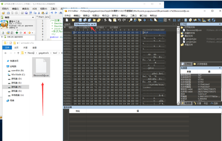Viewport: 222px width, 141px height.
Task: Close the libcocos2djs.so editor tab
Action: (x=95, y=24)
